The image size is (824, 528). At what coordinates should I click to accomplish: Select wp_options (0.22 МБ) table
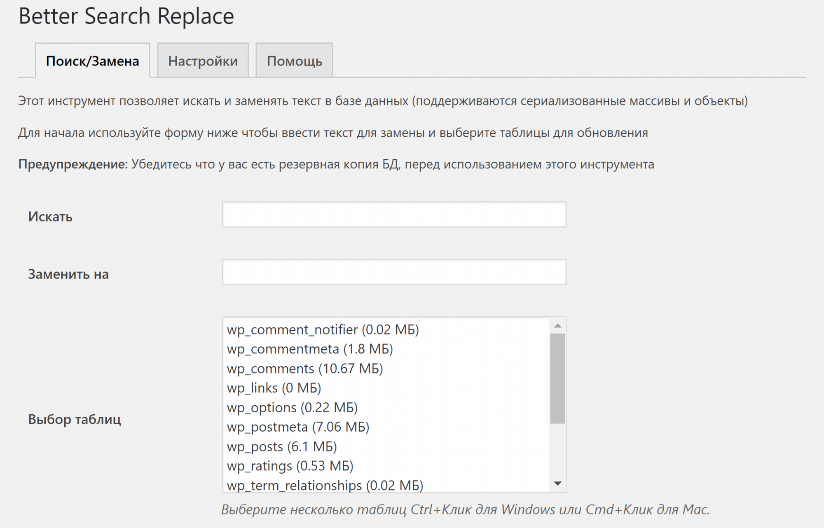pyautogui.click(x=292, y=407)
